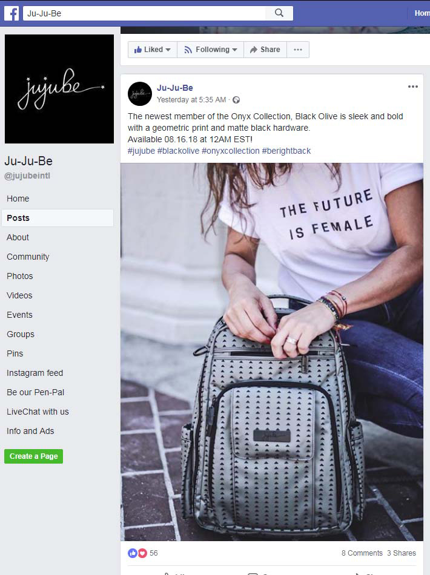The image size is (430, 575).
Task: Open the Photos section
Action: [20, 276]
